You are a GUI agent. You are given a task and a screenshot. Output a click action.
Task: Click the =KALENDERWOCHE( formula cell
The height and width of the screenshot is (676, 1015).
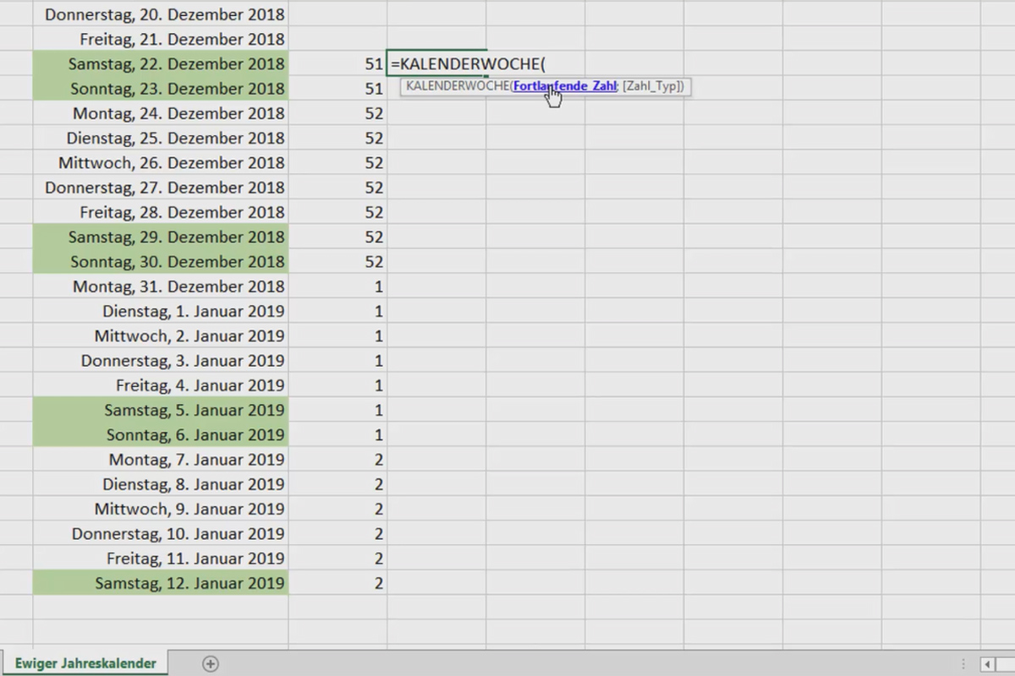(x=436, y=64)
